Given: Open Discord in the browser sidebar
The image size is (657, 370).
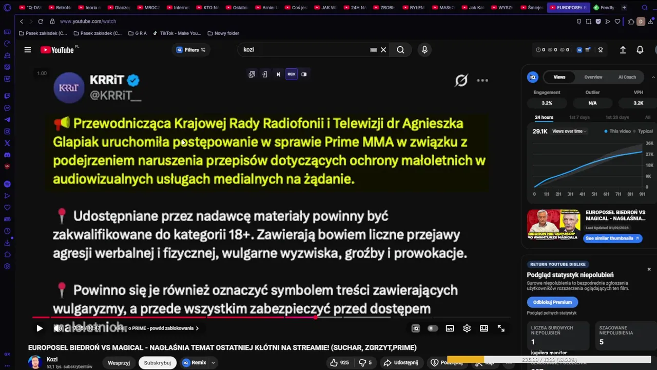Looking at the screenshot, I should (7, 155).
